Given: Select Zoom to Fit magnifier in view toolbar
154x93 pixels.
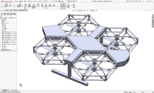Looking at the screenshot, I should click(x=73, y=11).
